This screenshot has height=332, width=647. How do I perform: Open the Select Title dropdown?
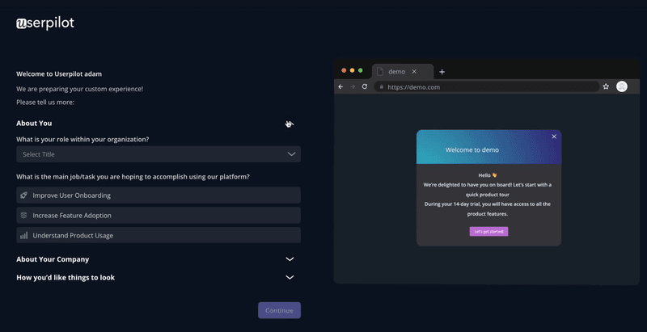[159, 154]
